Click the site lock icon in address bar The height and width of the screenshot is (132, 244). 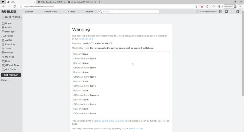tap(21, 6)
